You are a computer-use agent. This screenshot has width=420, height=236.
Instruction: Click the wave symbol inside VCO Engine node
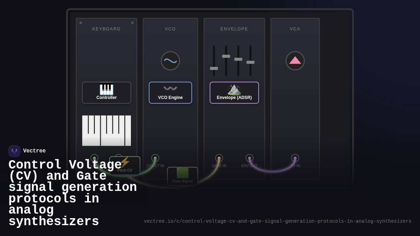[x=170, y=88]
